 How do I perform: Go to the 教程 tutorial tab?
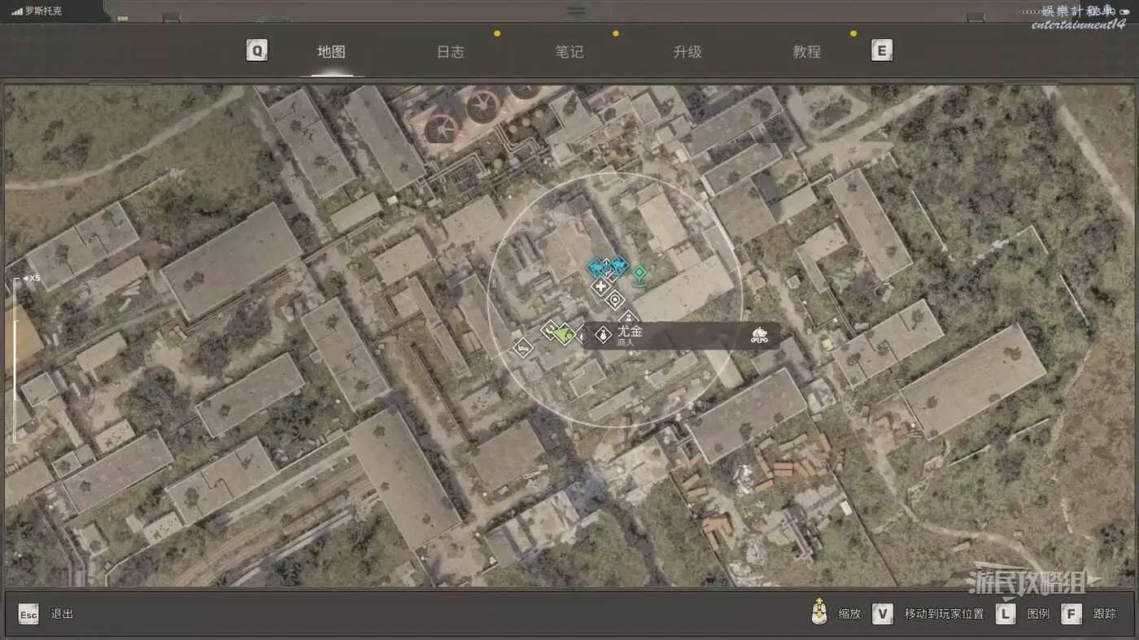806,52
